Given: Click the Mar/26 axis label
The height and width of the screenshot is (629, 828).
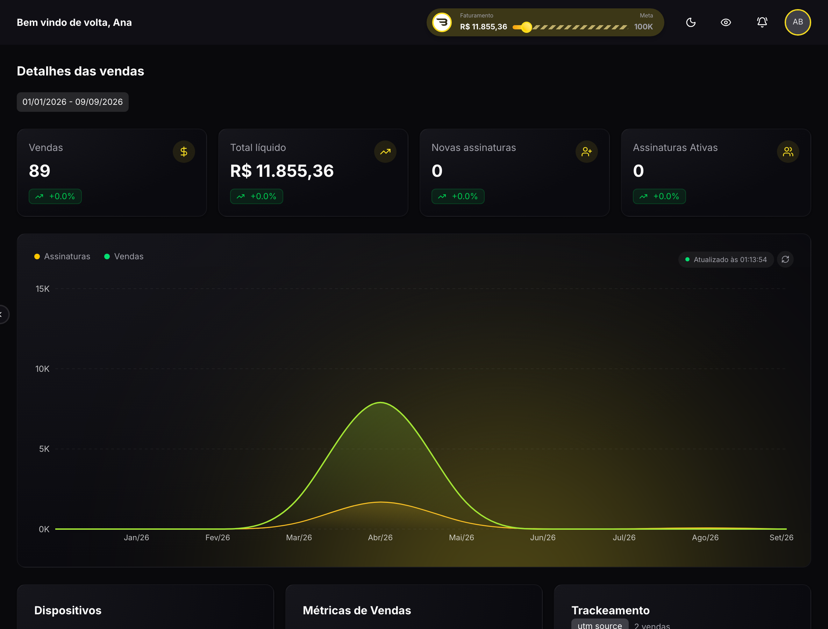Looking at the screenshot, I should 299,538.
